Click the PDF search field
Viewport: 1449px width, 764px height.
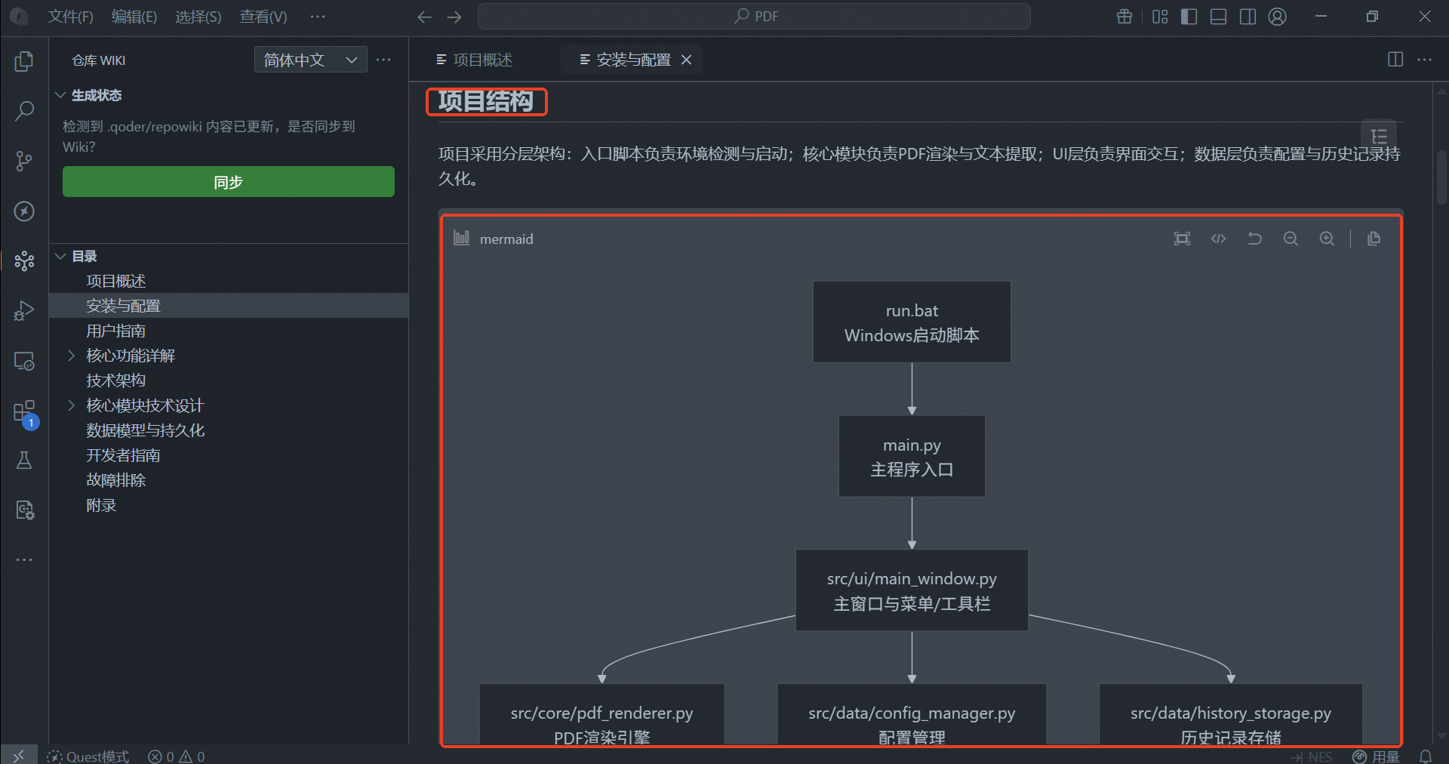click(754, 17)
